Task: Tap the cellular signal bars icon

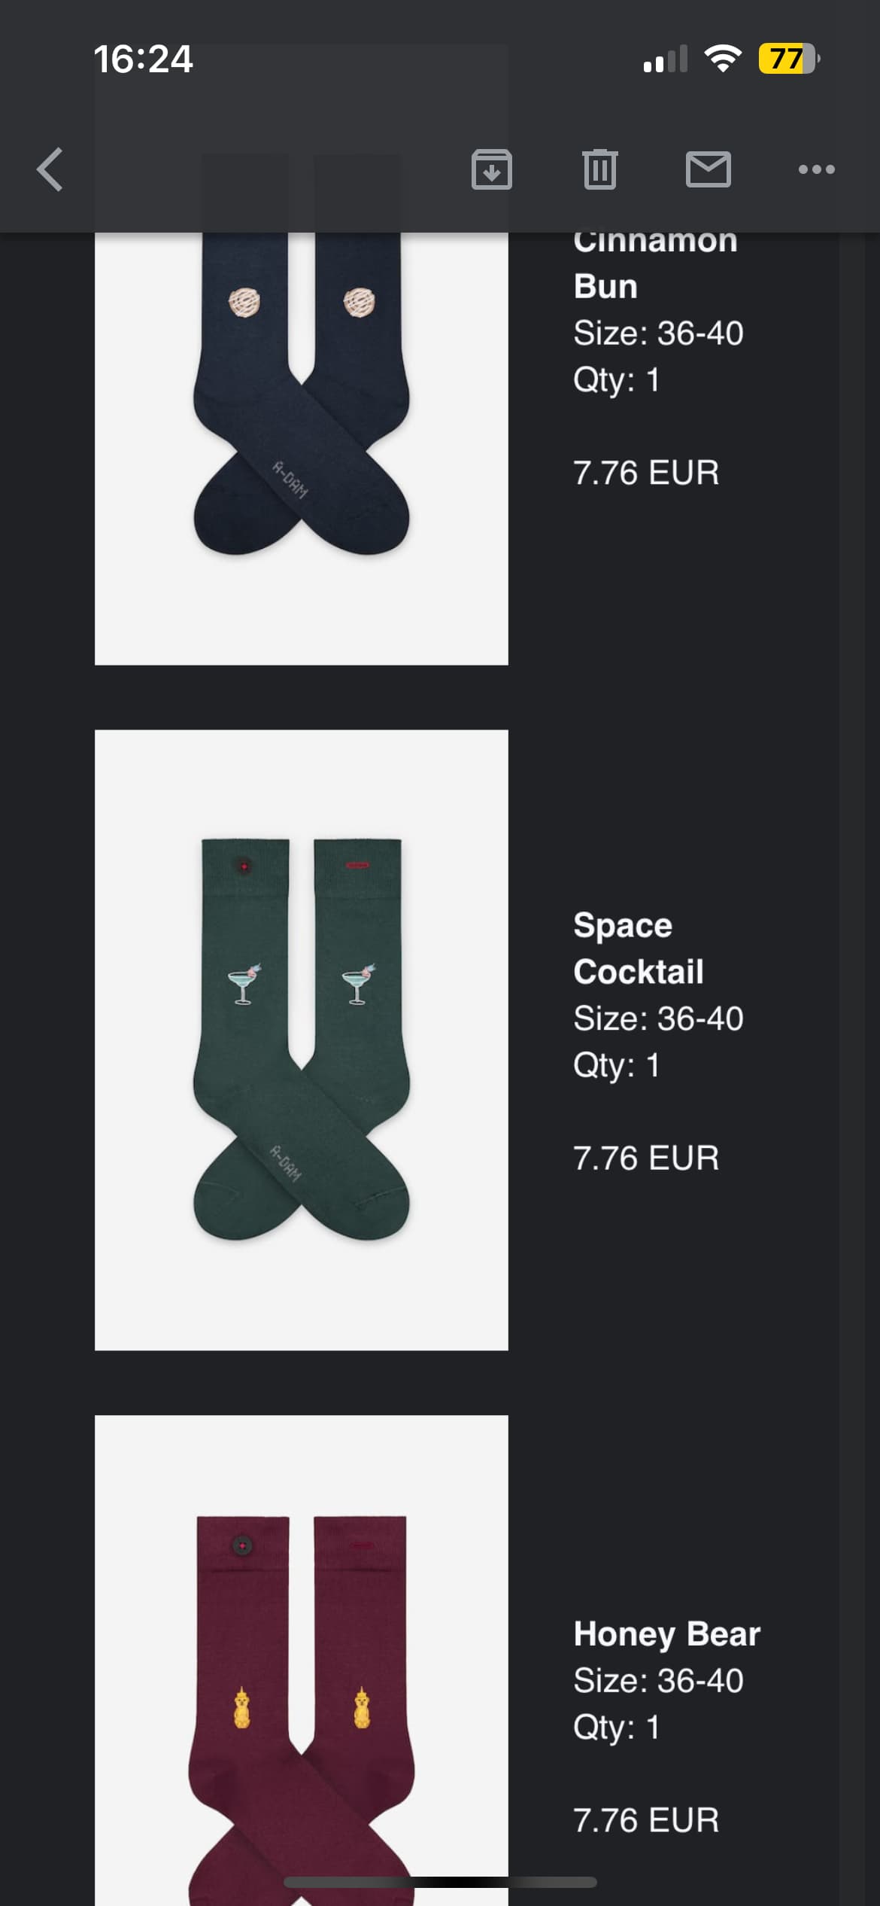Action: pos(666,59)
